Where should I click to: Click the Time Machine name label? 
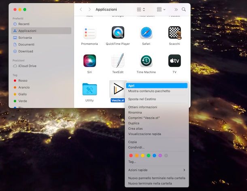point(146,72)
